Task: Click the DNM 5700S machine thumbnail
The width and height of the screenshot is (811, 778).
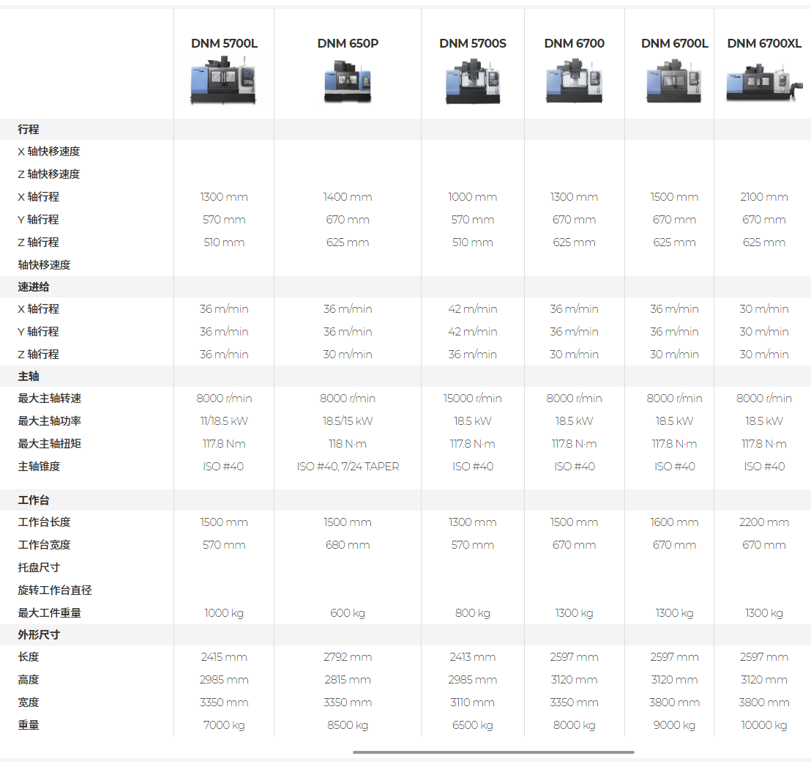Action: coord(473,81)
